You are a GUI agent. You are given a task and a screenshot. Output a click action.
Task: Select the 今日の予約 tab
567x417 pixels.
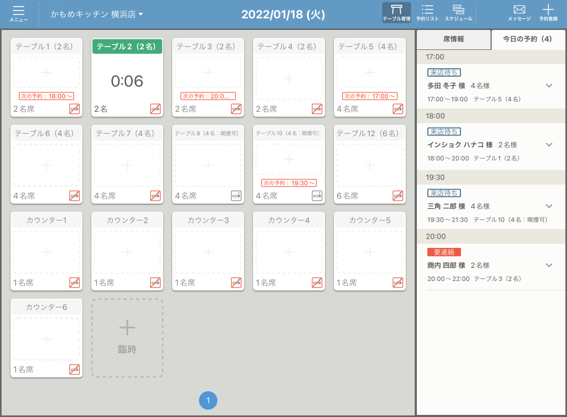click(527, 39)
